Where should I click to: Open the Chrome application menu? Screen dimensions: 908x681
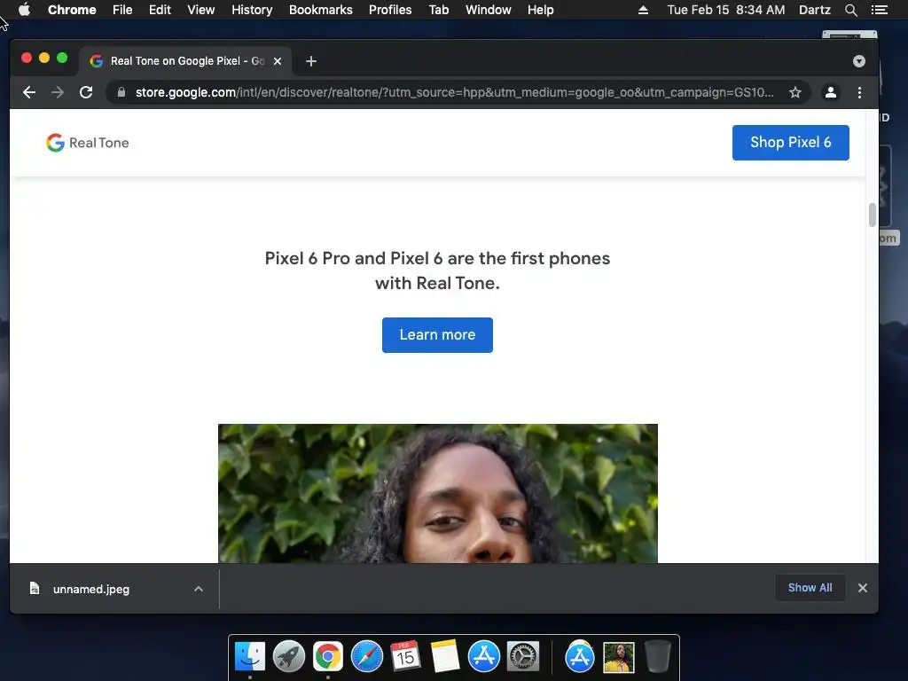pos(72,10)
